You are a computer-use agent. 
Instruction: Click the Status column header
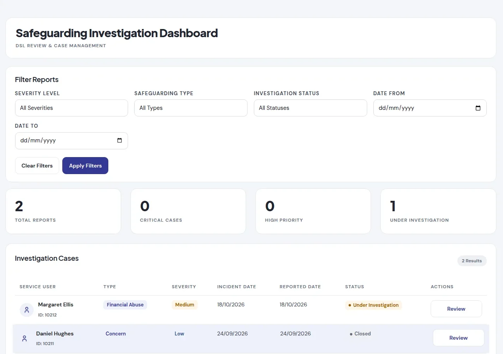point(354,287)
